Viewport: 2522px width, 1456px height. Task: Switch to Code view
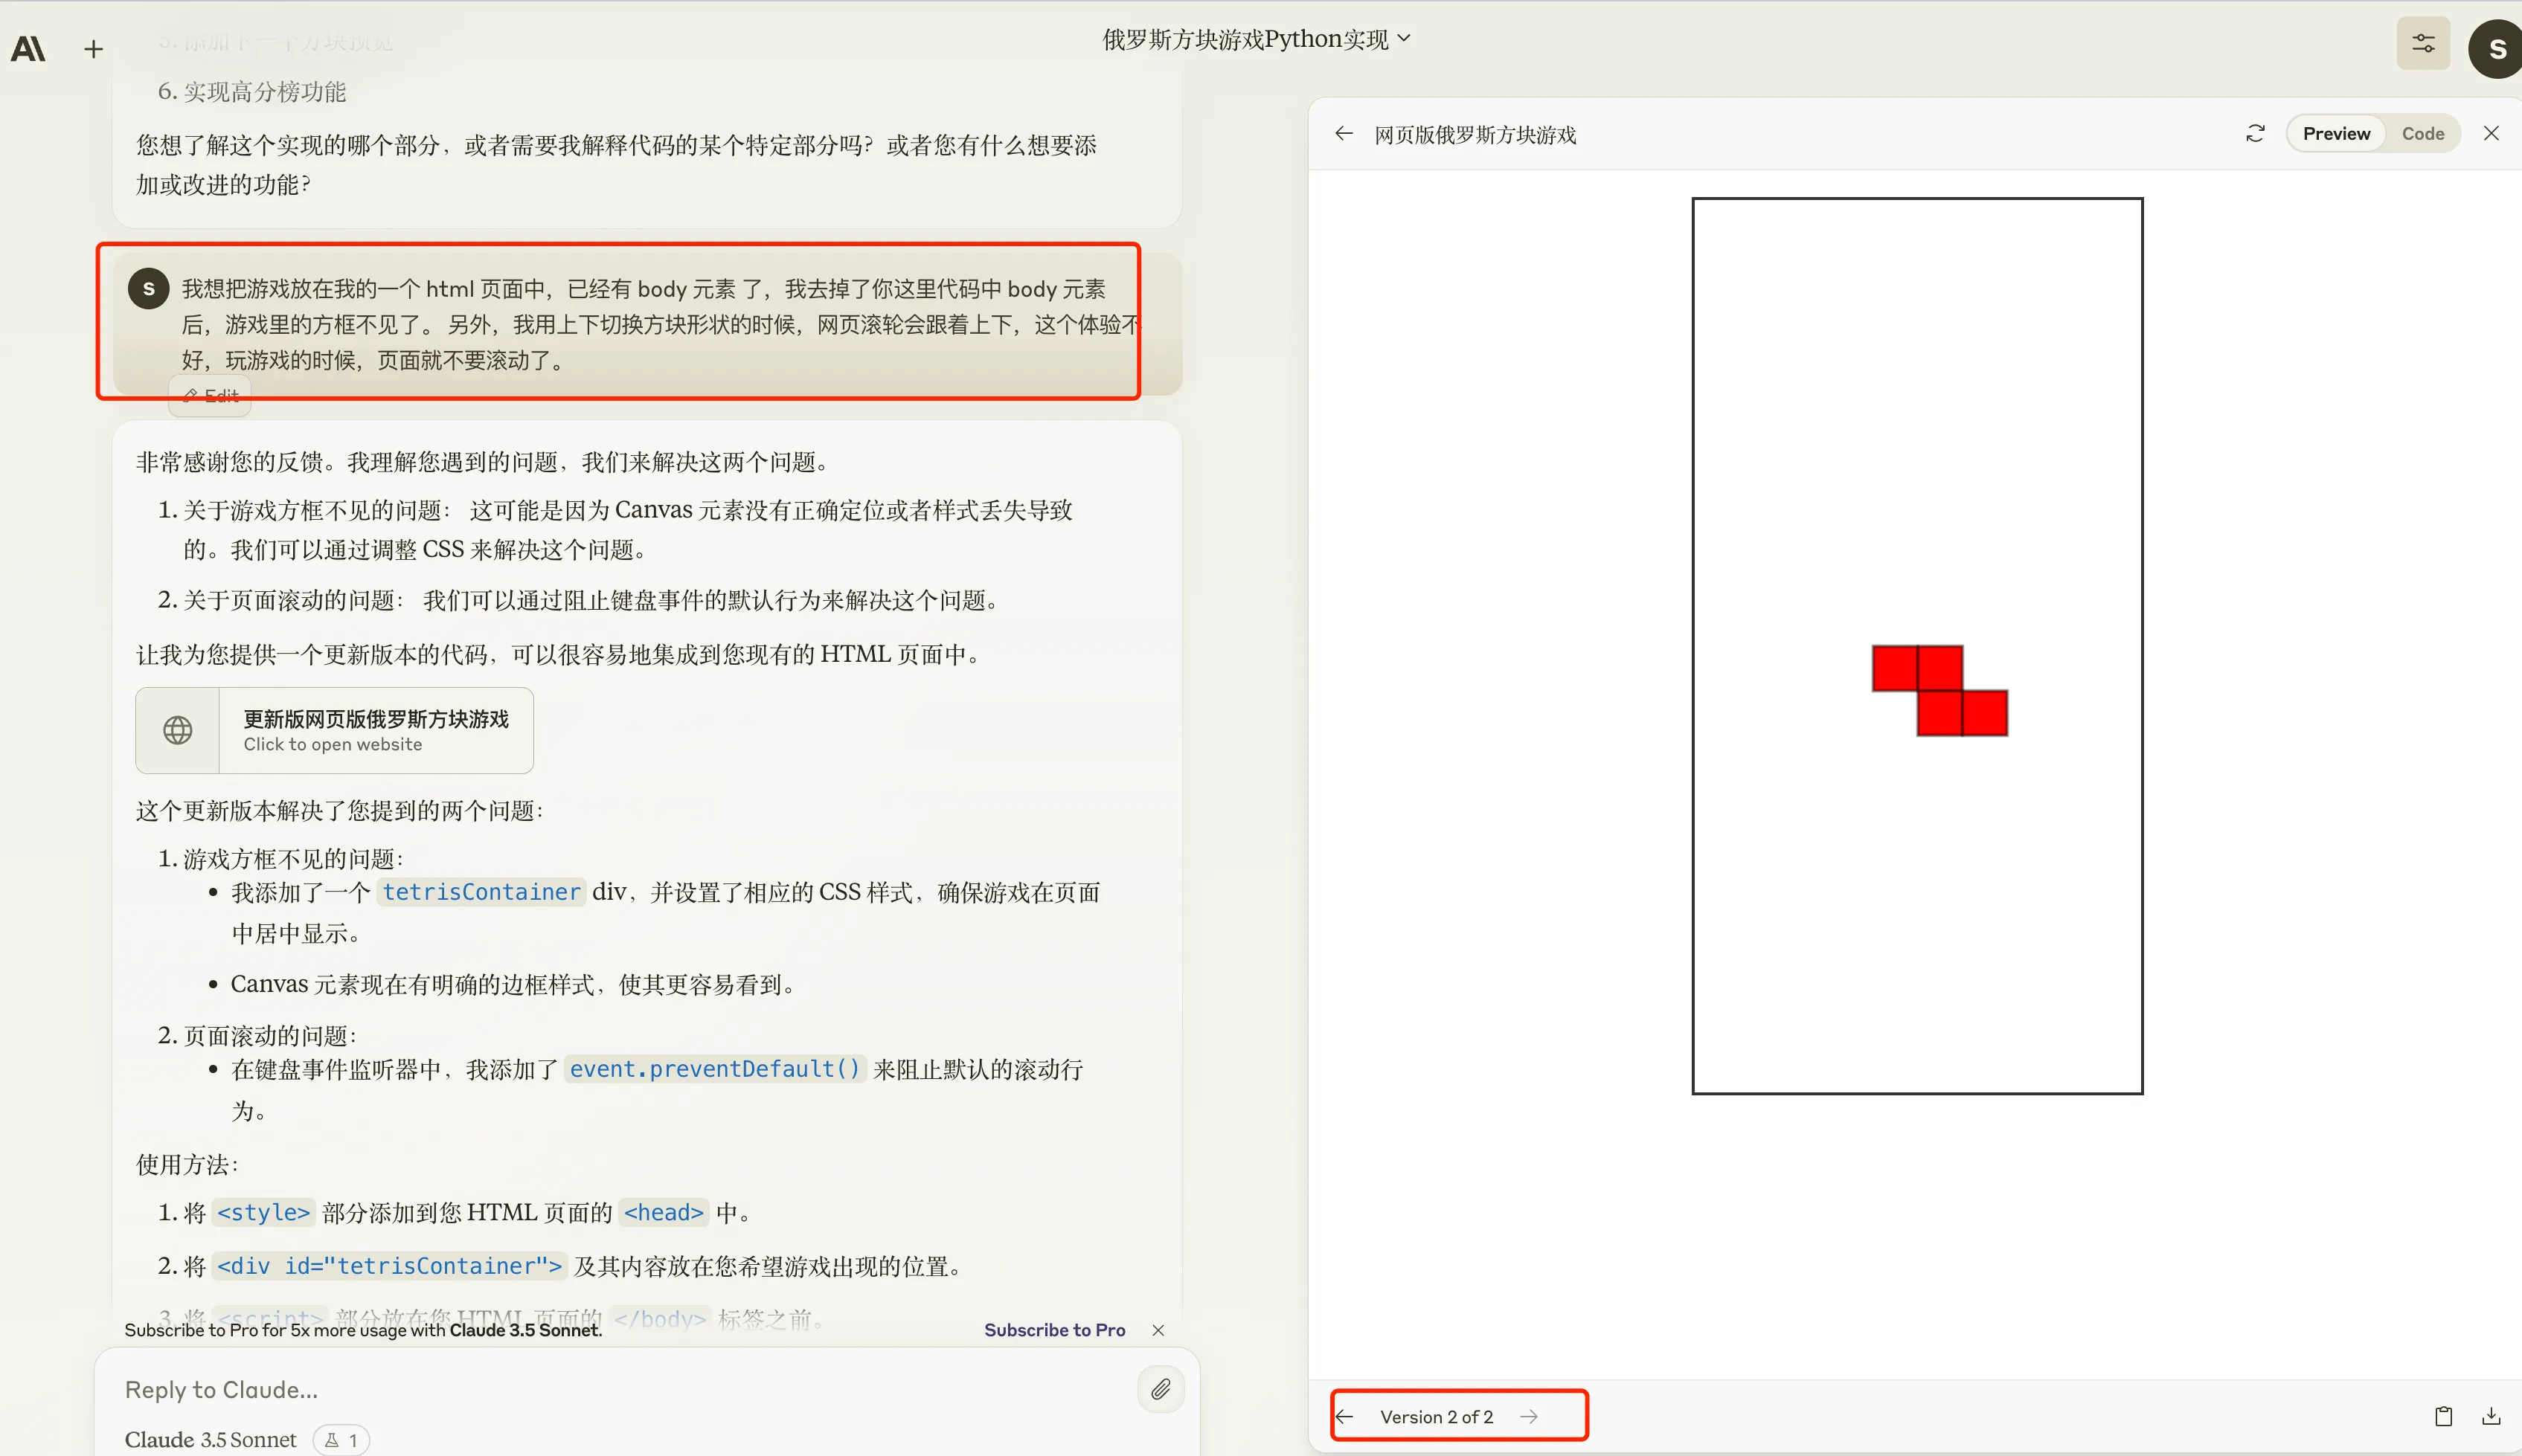[x=2422, y=134]
